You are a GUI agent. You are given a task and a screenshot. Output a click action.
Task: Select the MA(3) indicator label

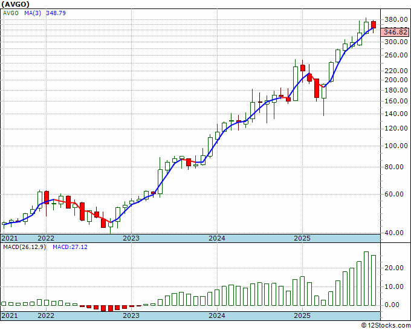click(x=33, y=13)
